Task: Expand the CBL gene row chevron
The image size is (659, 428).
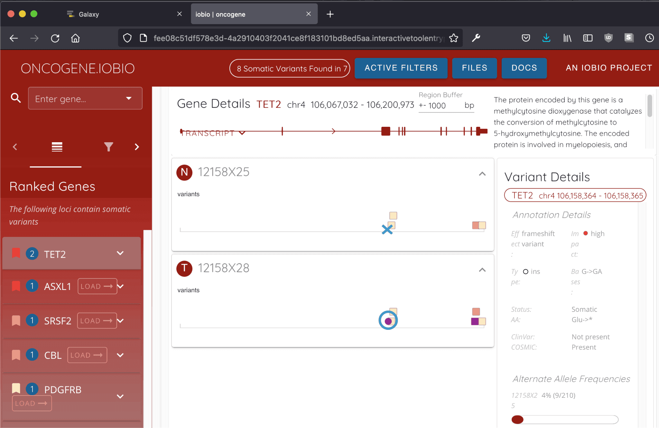Action: (120, 355)
